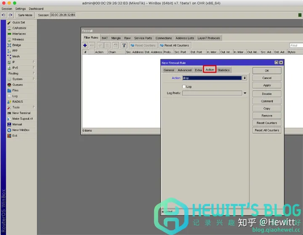Launch New WinBox entry

click(21, 130)
